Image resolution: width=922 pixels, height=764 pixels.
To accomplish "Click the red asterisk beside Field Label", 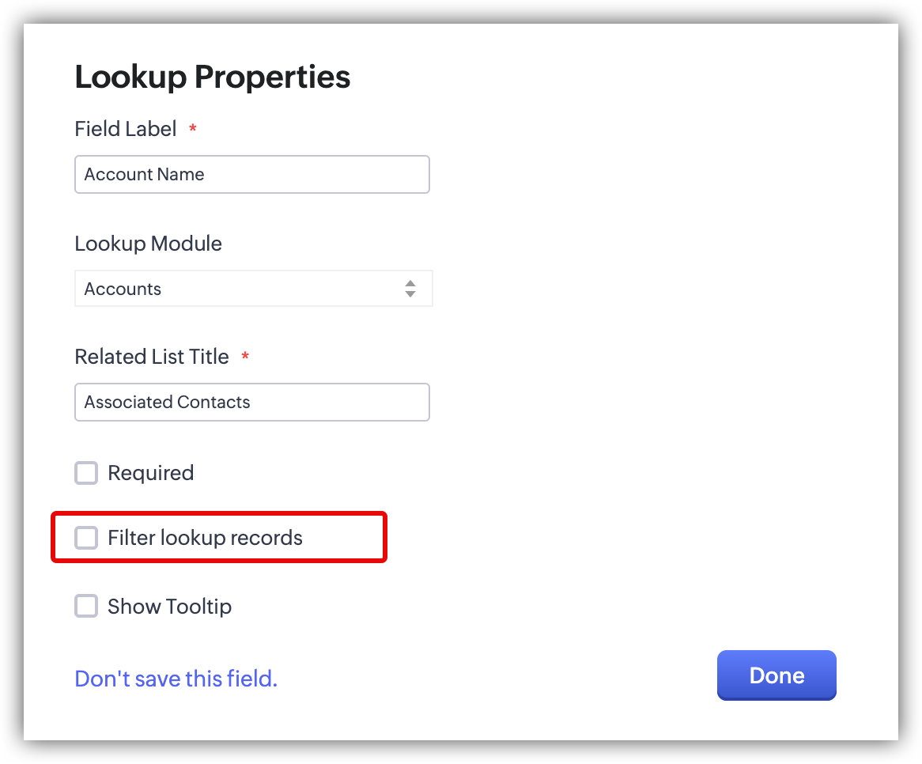I will (192, 129).
